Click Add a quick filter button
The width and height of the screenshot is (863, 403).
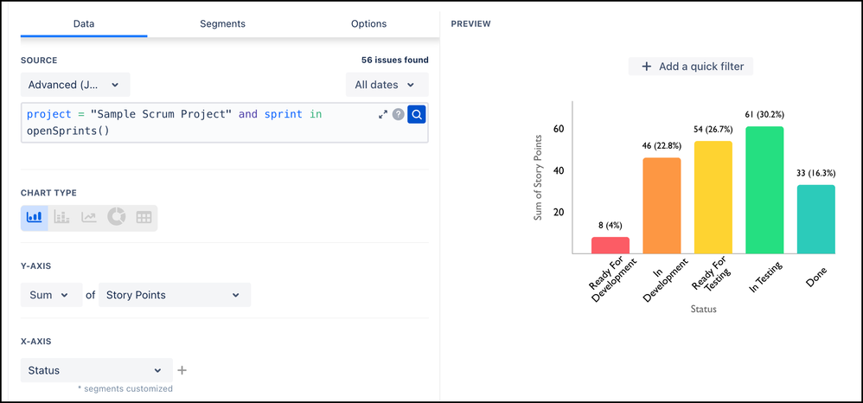pos(691,67)
